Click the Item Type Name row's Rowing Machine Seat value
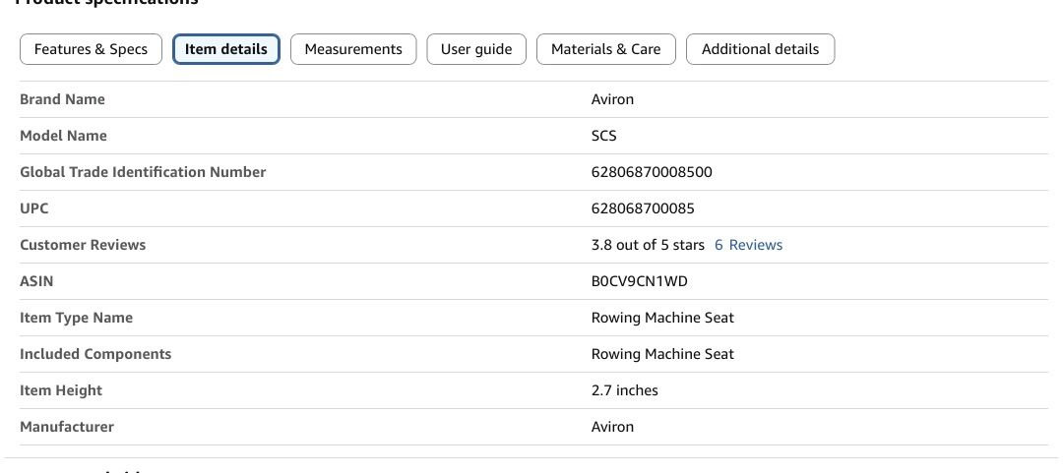1063x473 pixels. pos(662,318)
